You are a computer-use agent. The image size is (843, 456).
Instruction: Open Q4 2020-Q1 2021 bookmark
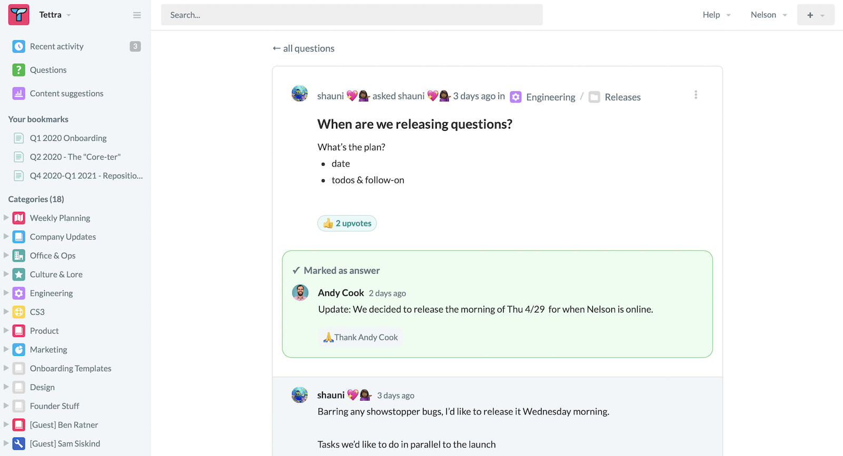pyautogui.click(x=86, y=176)
